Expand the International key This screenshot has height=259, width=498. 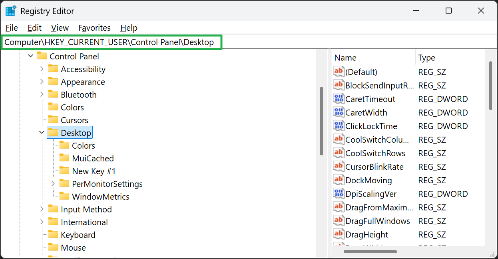pyautogui.click(x=42, y=222)
